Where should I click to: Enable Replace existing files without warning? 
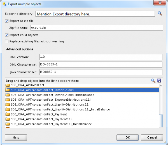tap(7, 41)
